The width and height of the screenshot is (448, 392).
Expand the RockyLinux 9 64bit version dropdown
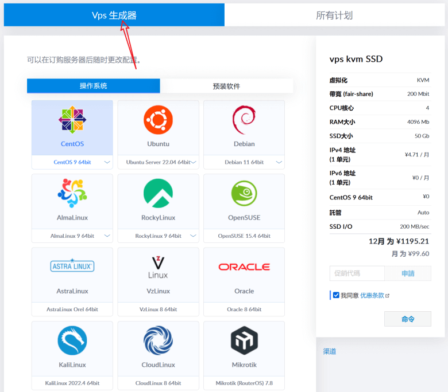pos(193,236)
